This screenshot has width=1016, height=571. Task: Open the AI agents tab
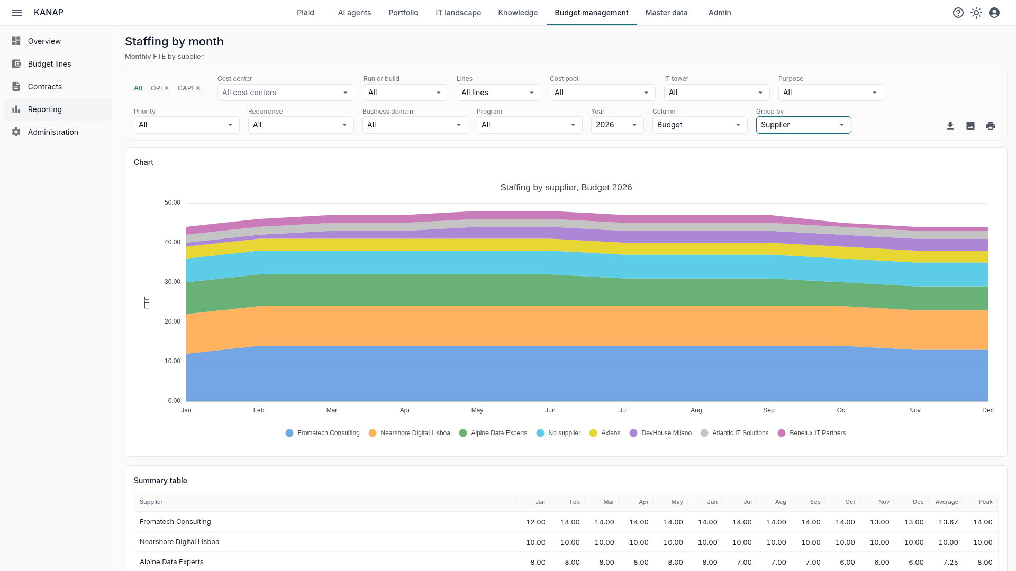coord(355,13)
